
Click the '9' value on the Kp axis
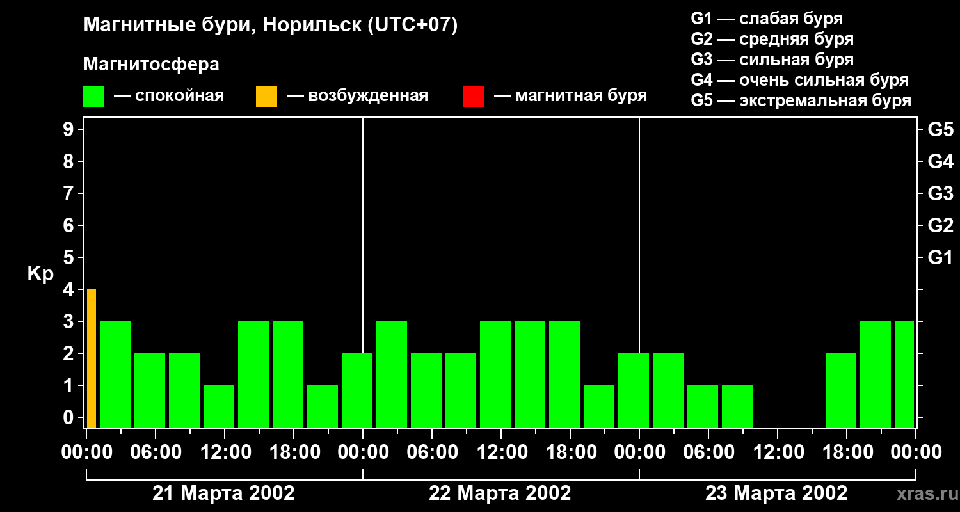(x=69, y=129)
